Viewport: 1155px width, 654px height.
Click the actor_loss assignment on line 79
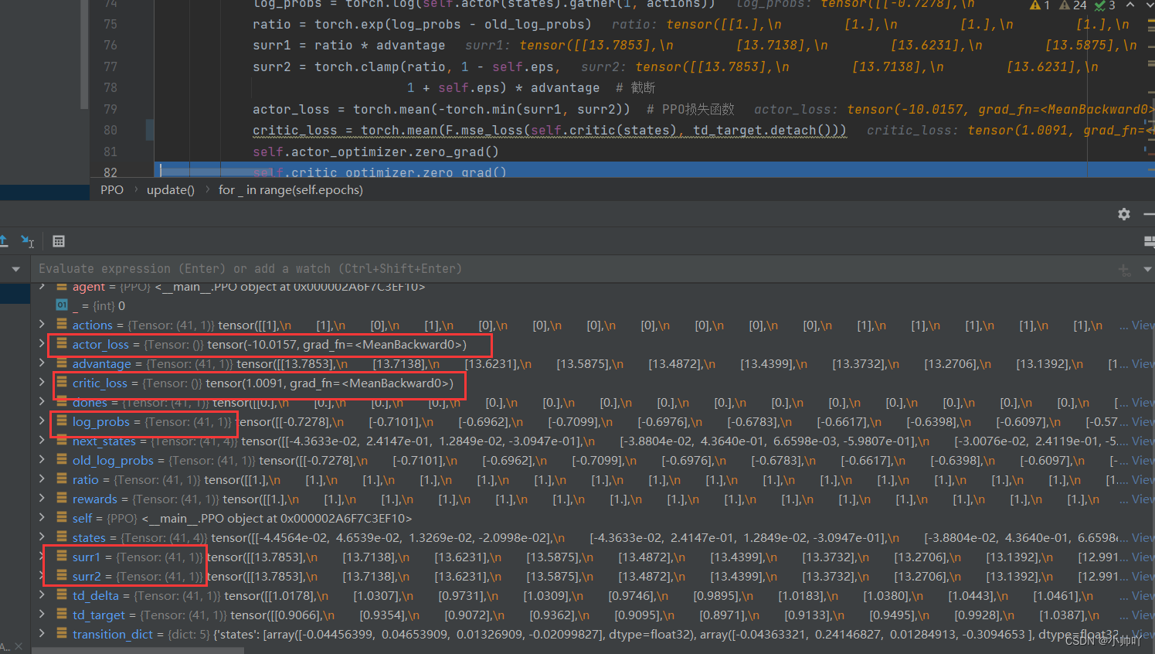coord(441,109)
